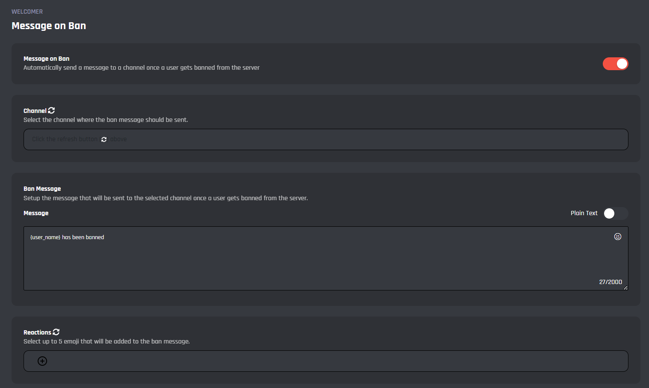Add a reaction with the plus icon
The height and width of the screenshot is (388, 649).
point(42,361)
